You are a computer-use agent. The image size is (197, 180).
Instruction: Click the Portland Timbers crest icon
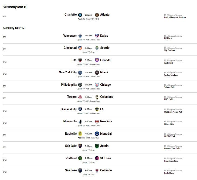point(80,158)
